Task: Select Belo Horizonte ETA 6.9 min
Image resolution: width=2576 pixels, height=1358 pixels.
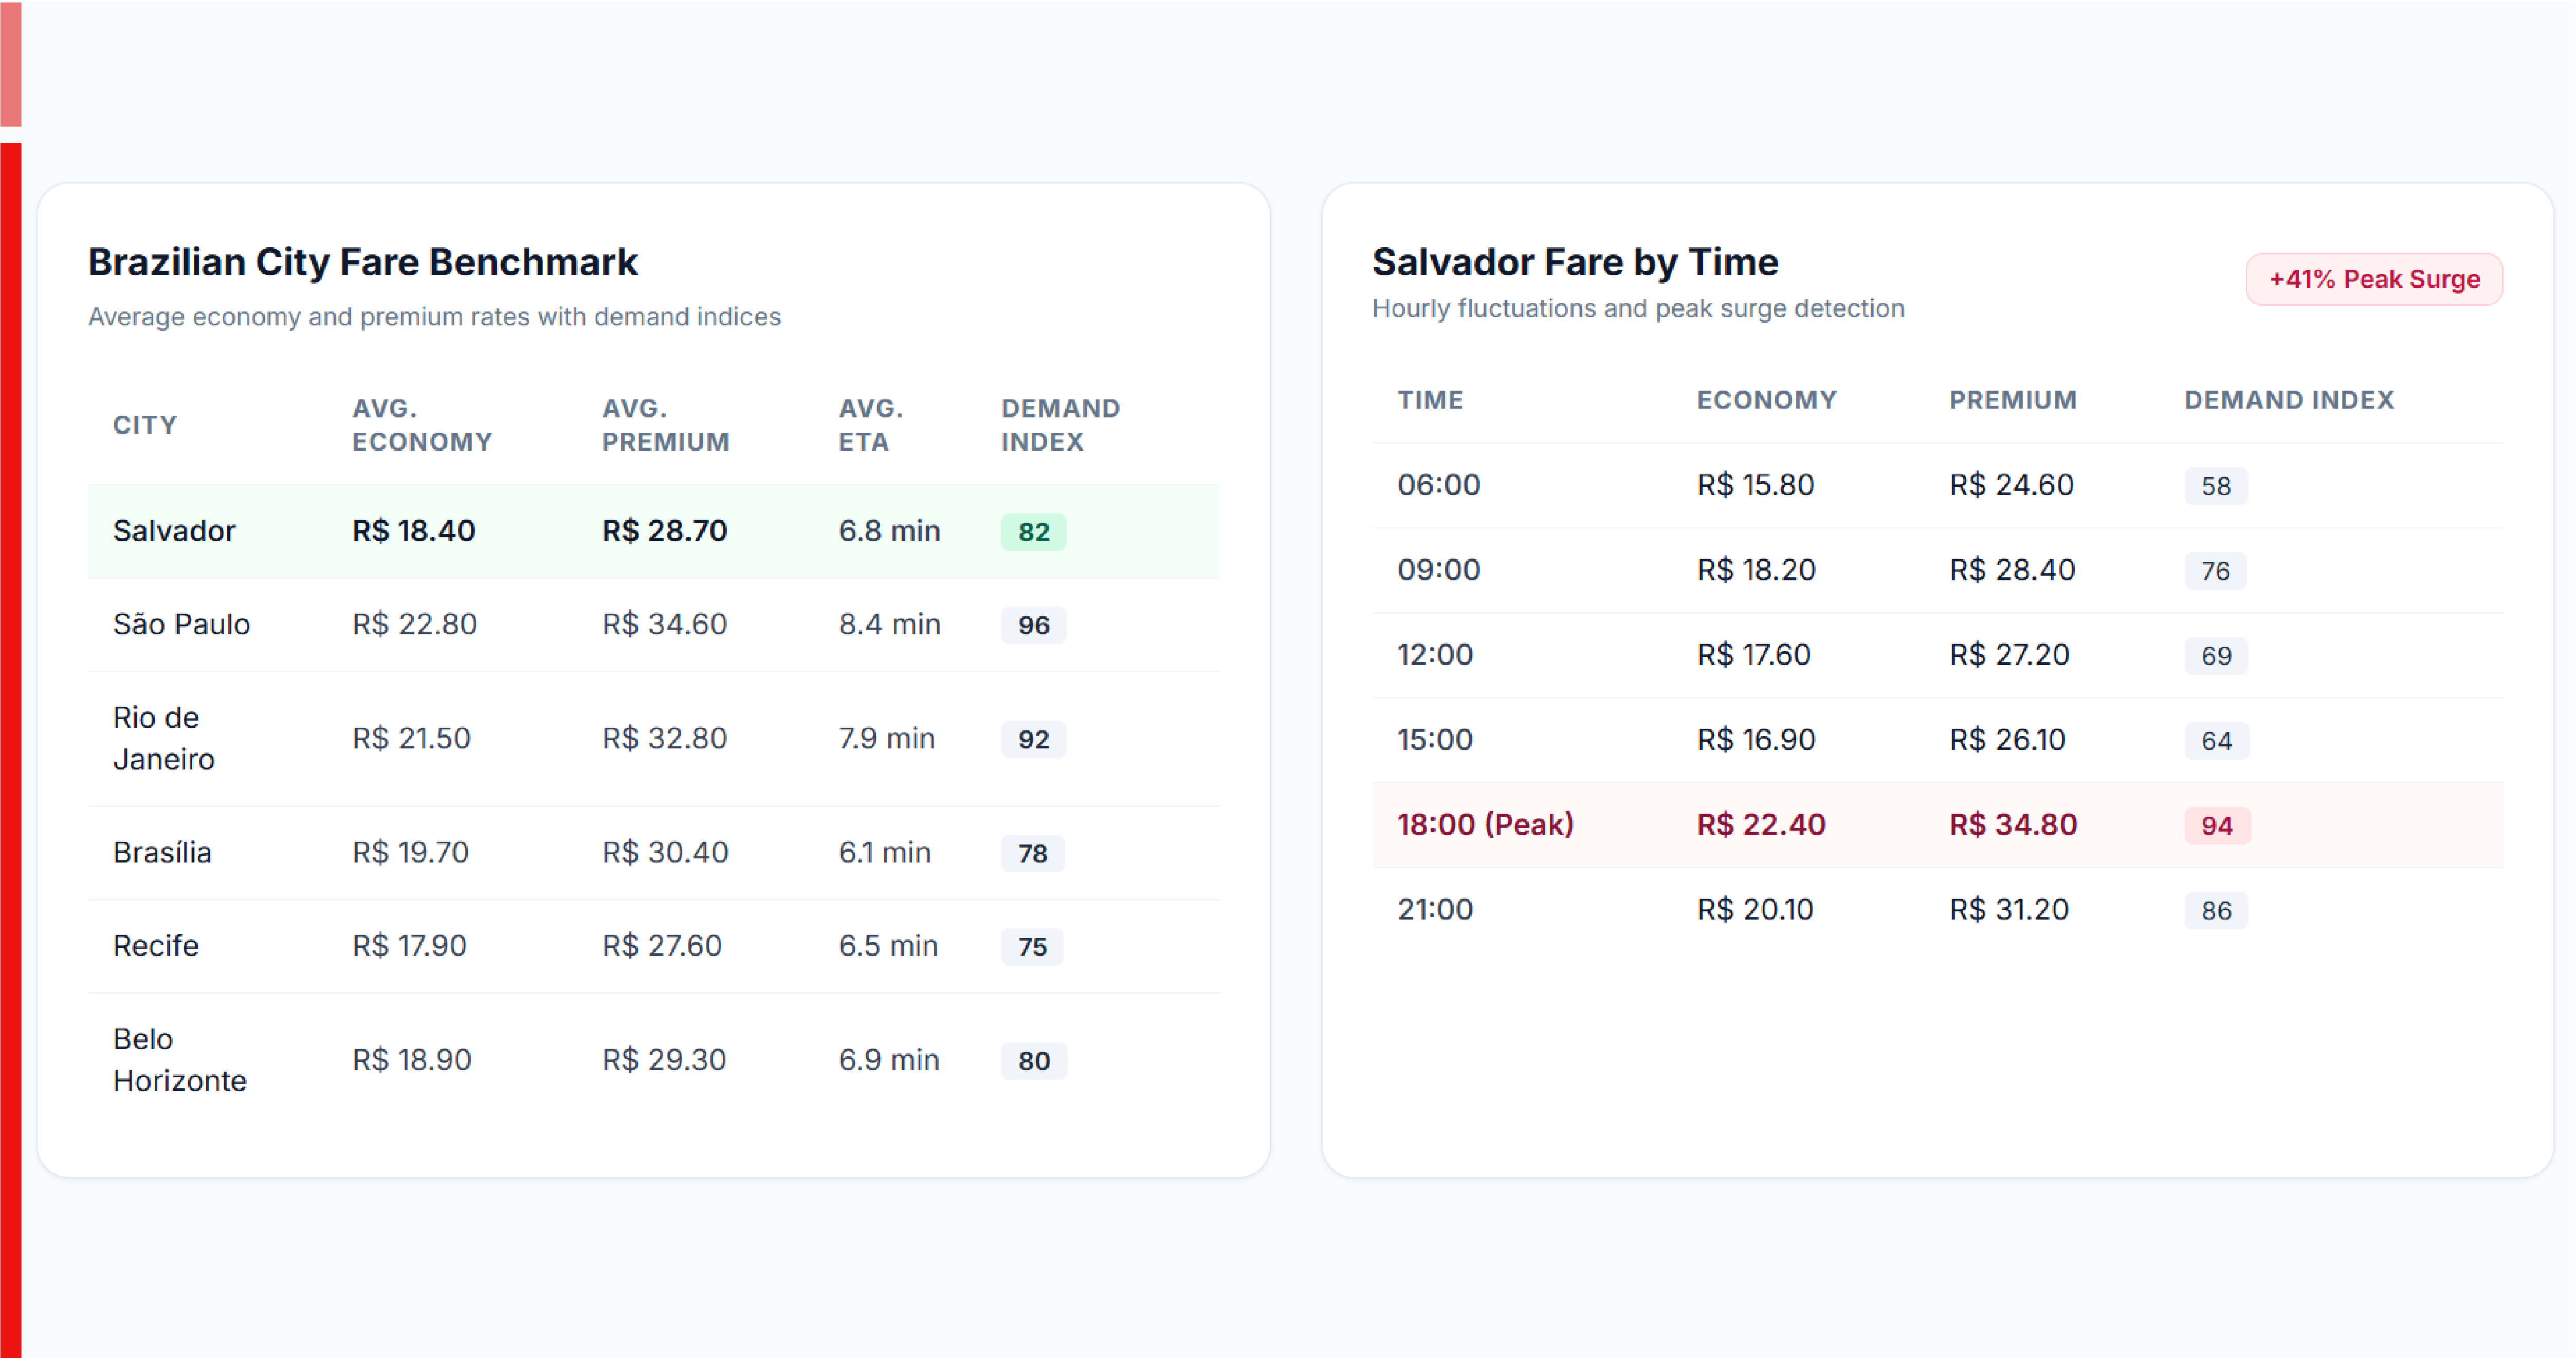Action: tap(889, 1059)
